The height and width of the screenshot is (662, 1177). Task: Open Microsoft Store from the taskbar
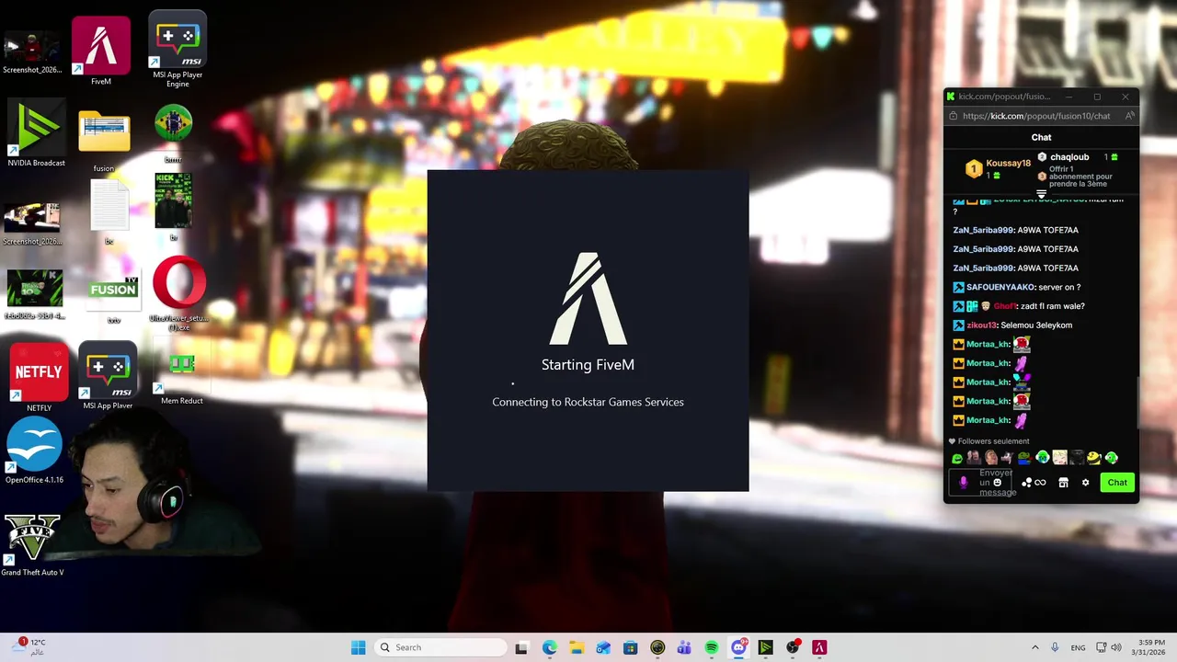point(630,647)
